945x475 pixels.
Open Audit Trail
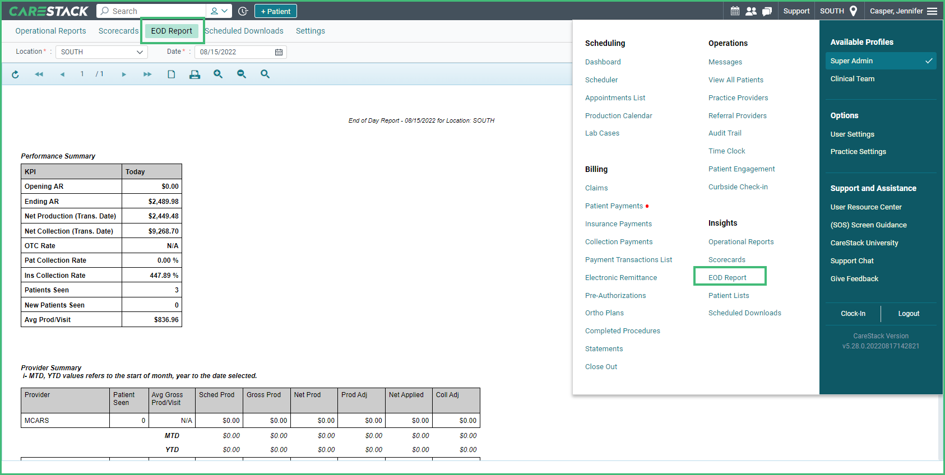[725, 133]
